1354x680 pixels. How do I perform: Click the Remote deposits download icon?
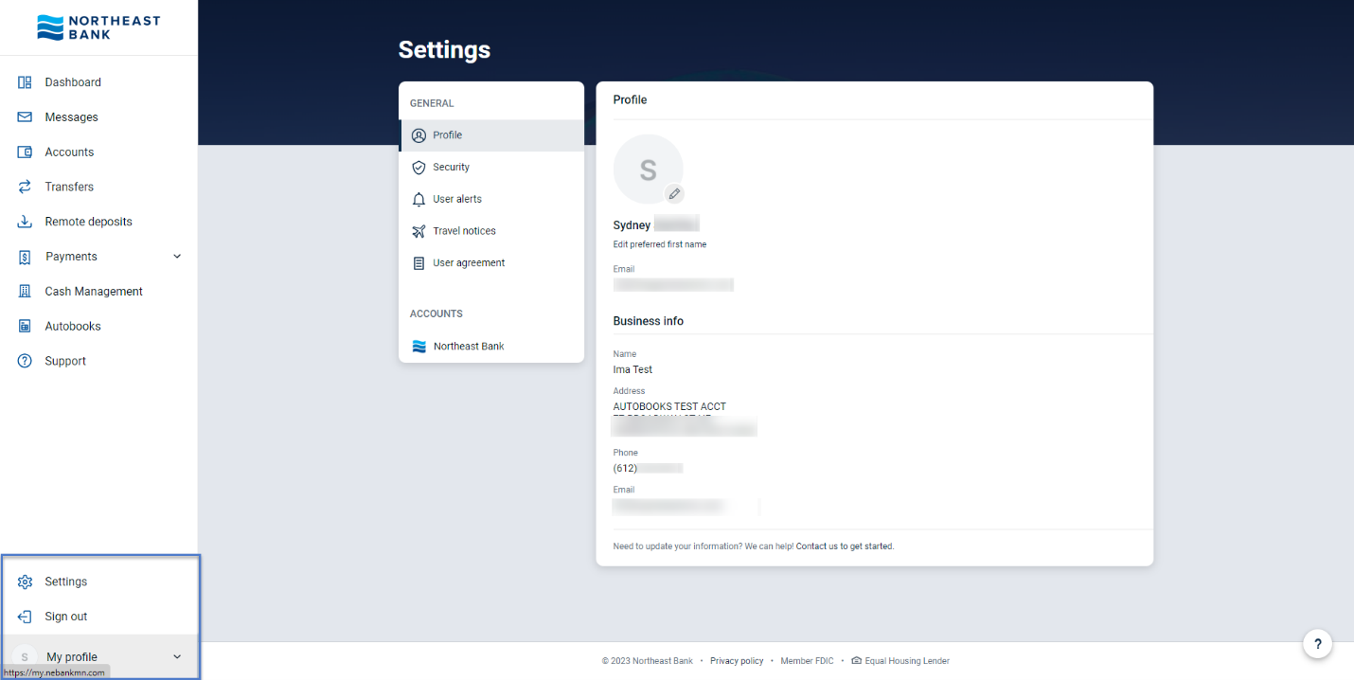coord(26,222)
